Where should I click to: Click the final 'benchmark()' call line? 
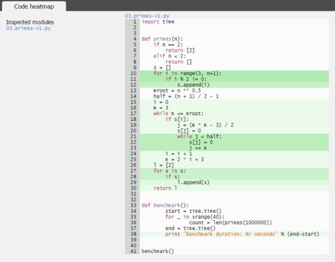pyautogui.click(x=158, y=252)
